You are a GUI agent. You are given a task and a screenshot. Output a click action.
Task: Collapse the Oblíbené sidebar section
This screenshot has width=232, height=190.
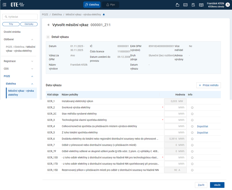pyautogui.click(x=32, y=39)
